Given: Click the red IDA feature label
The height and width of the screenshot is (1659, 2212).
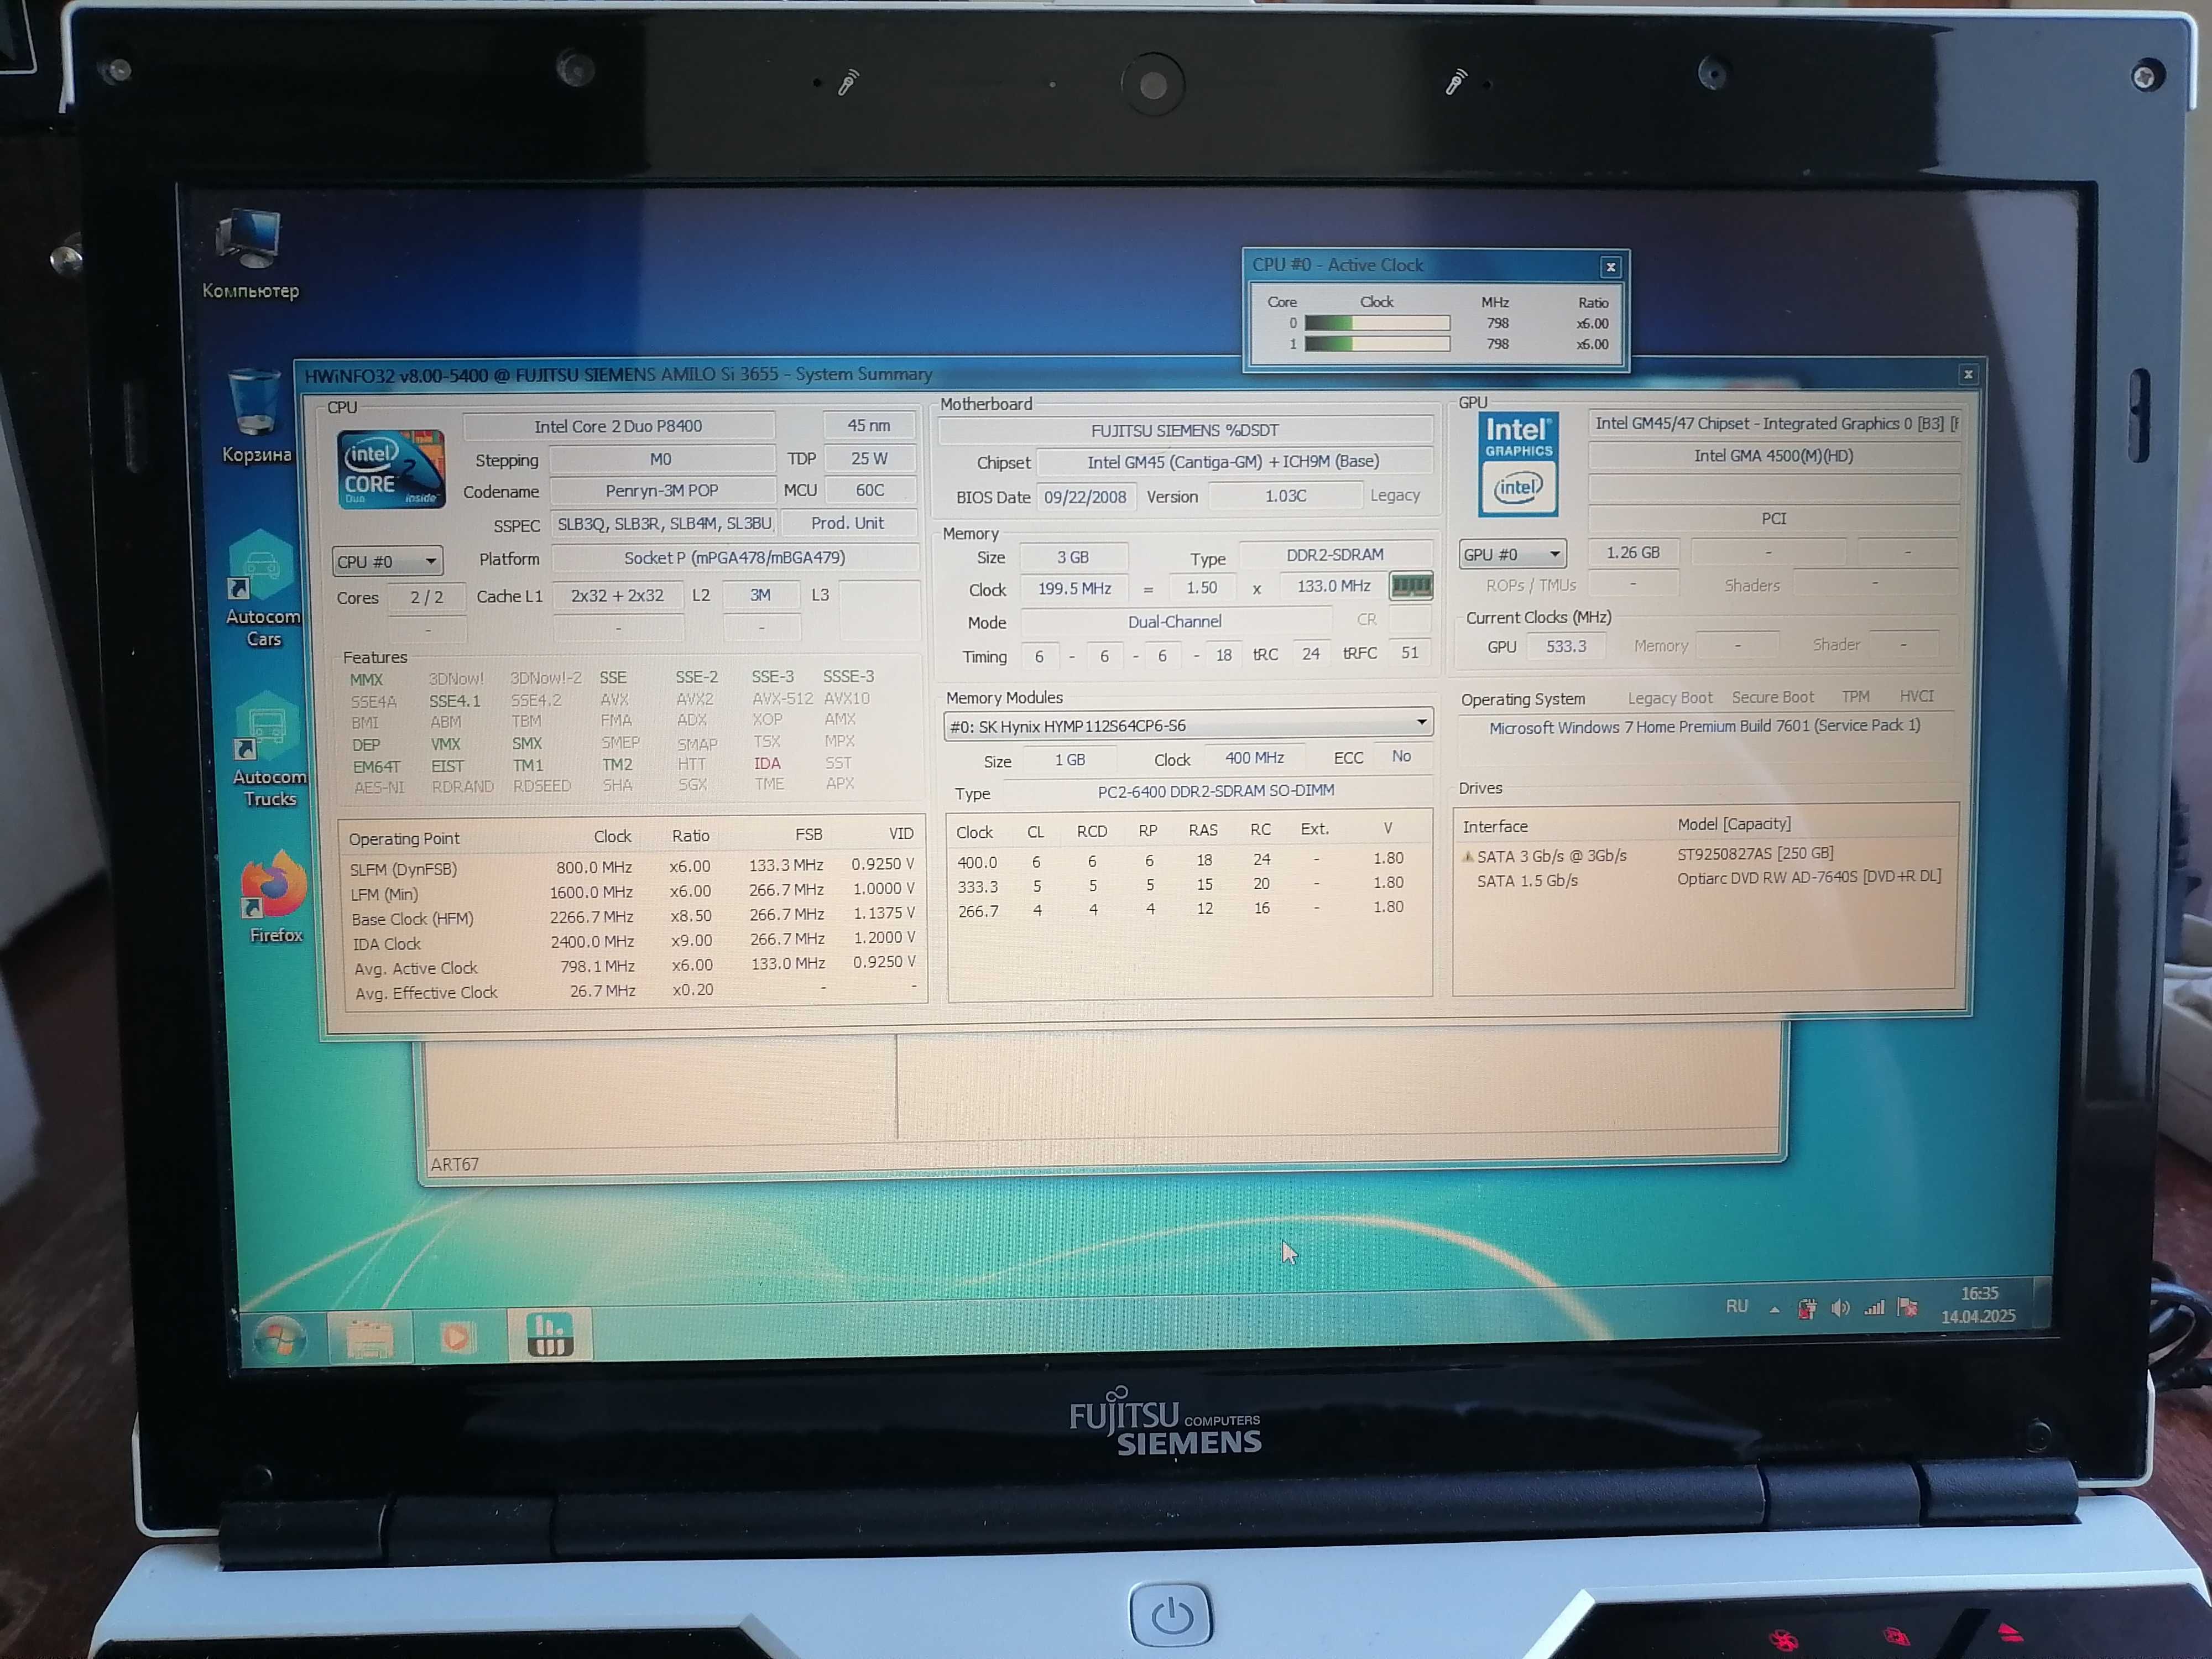Looking at the screenshot, I should (x=767, y=763).
